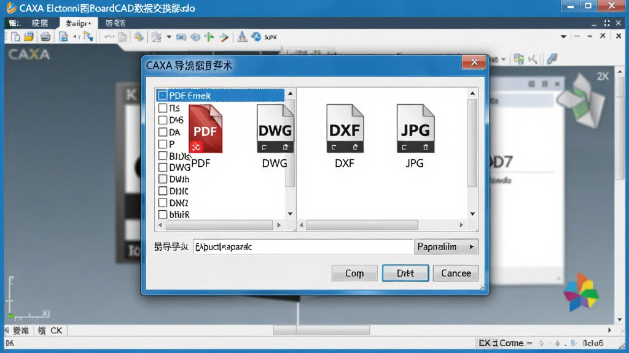629x353 pixels.
Task: Open the fourth menu bar item
Action: [115, 23]
